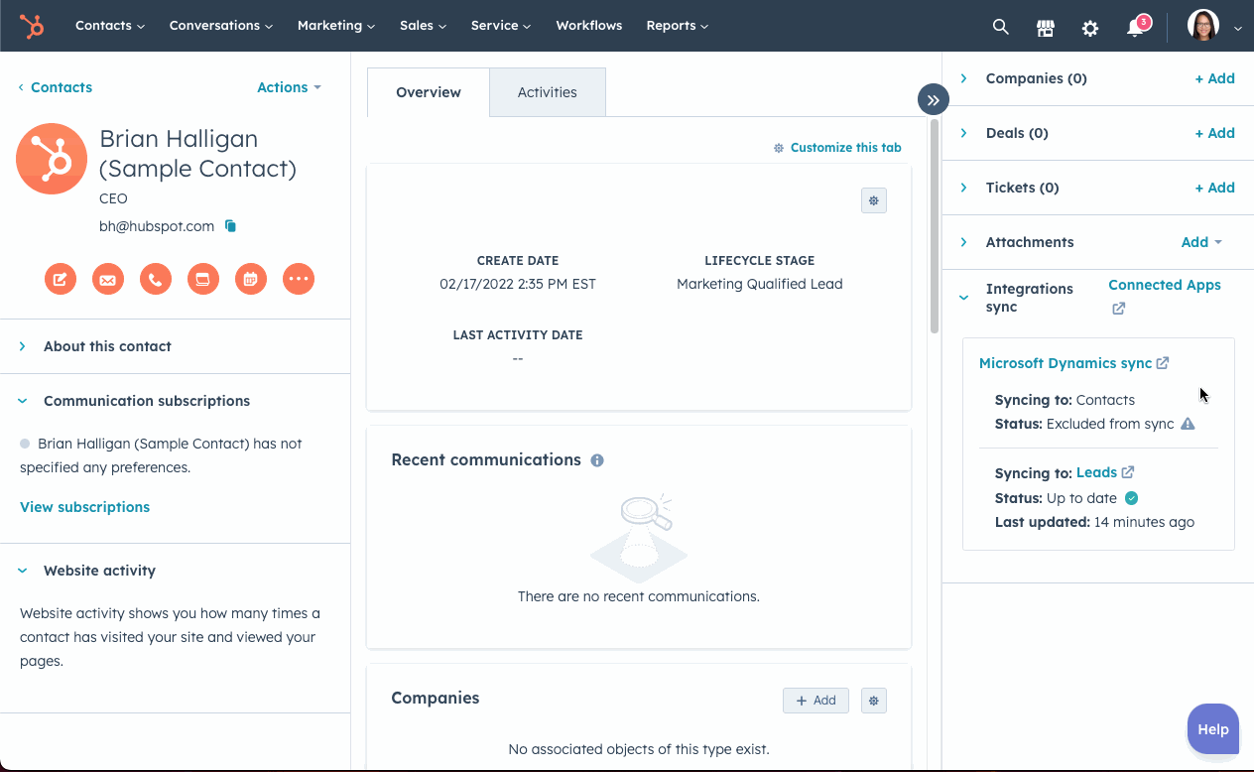Click the send email icon
Image resolution: width=1254 pixels, height=772 pixels.
(108, 279)
